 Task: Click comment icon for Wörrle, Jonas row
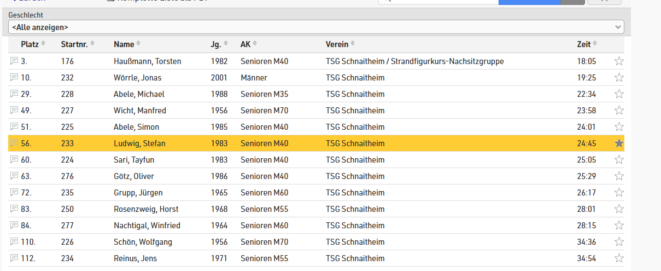pos(14,78)
